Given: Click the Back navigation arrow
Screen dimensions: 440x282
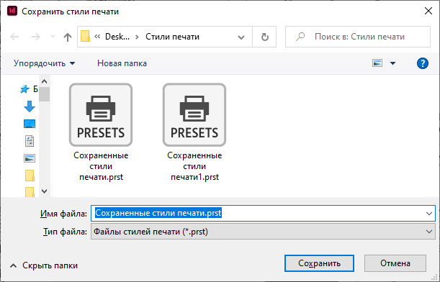Looking at the screenshot, I should (x=14, y=37).
